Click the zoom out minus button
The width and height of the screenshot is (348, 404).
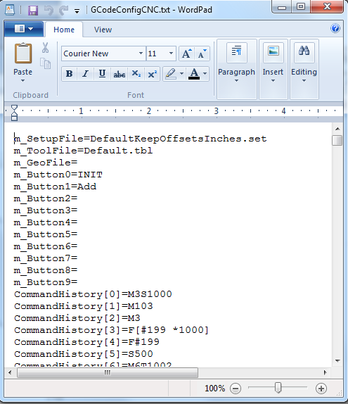coord(236,389)
